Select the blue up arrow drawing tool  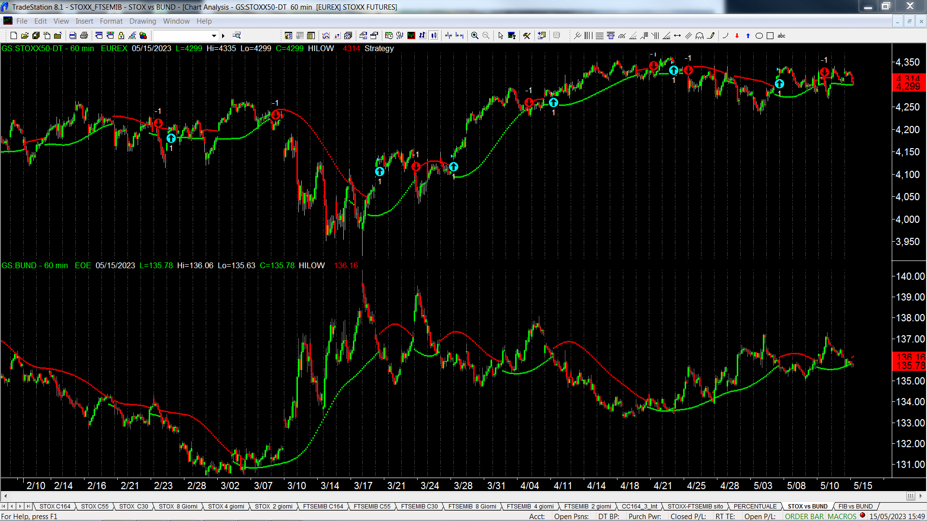(x=748, y=36)
